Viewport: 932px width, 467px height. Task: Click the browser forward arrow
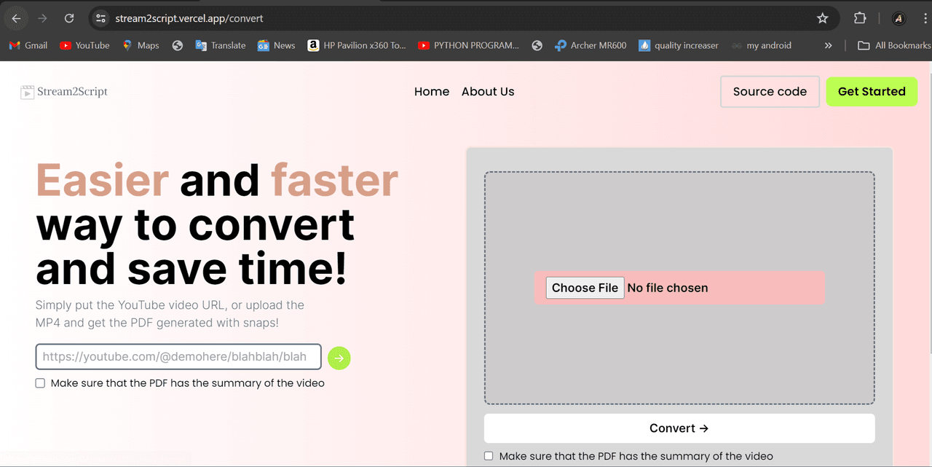pos(42,18)
